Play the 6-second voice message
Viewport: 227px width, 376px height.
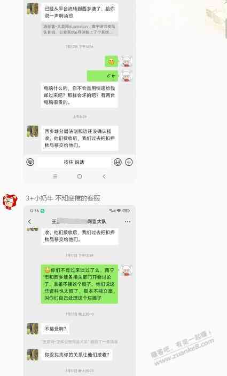click(103, 76)
